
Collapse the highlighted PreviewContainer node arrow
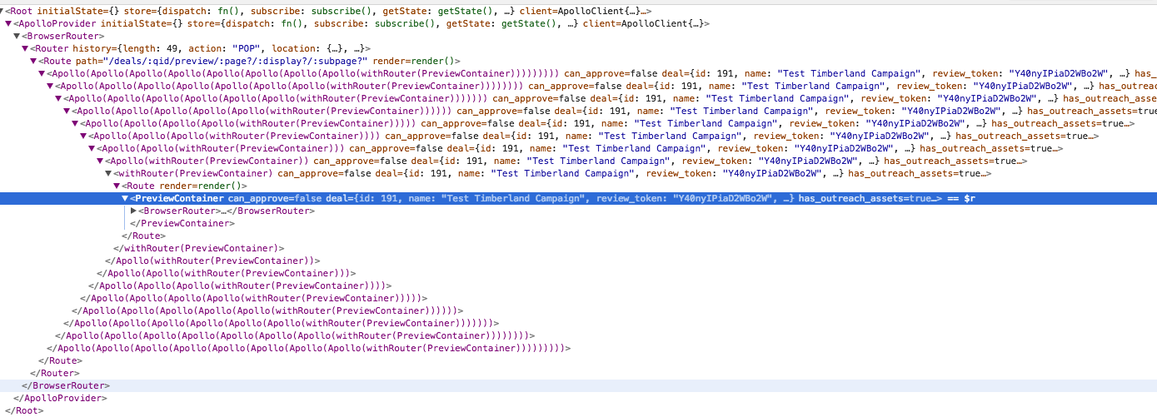tap(125, 198)
